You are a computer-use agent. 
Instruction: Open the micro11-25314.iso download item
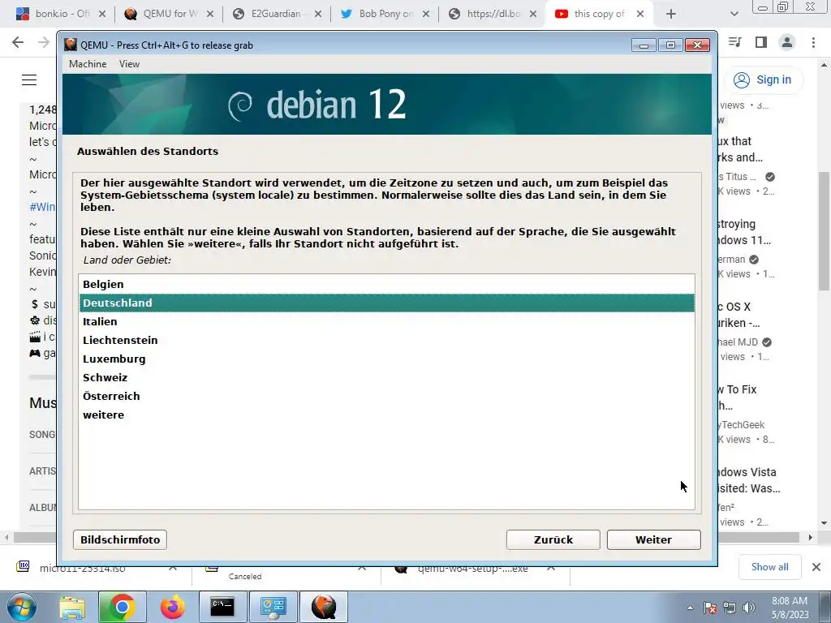tap(98, 568)
